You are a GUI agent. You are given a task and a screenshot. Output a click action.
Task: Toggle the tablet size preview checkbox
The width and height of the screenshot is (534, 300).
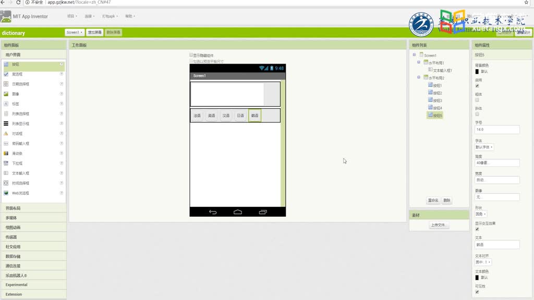(x=191, y=61)
